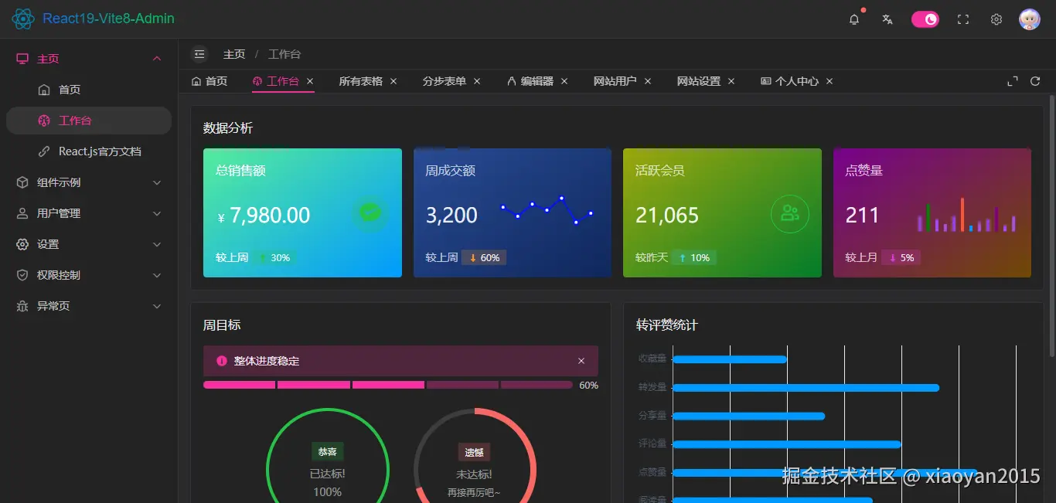Click the React logo icon
The width and height of the screenshot is (1056, 503).
click(x=23, y=19)
